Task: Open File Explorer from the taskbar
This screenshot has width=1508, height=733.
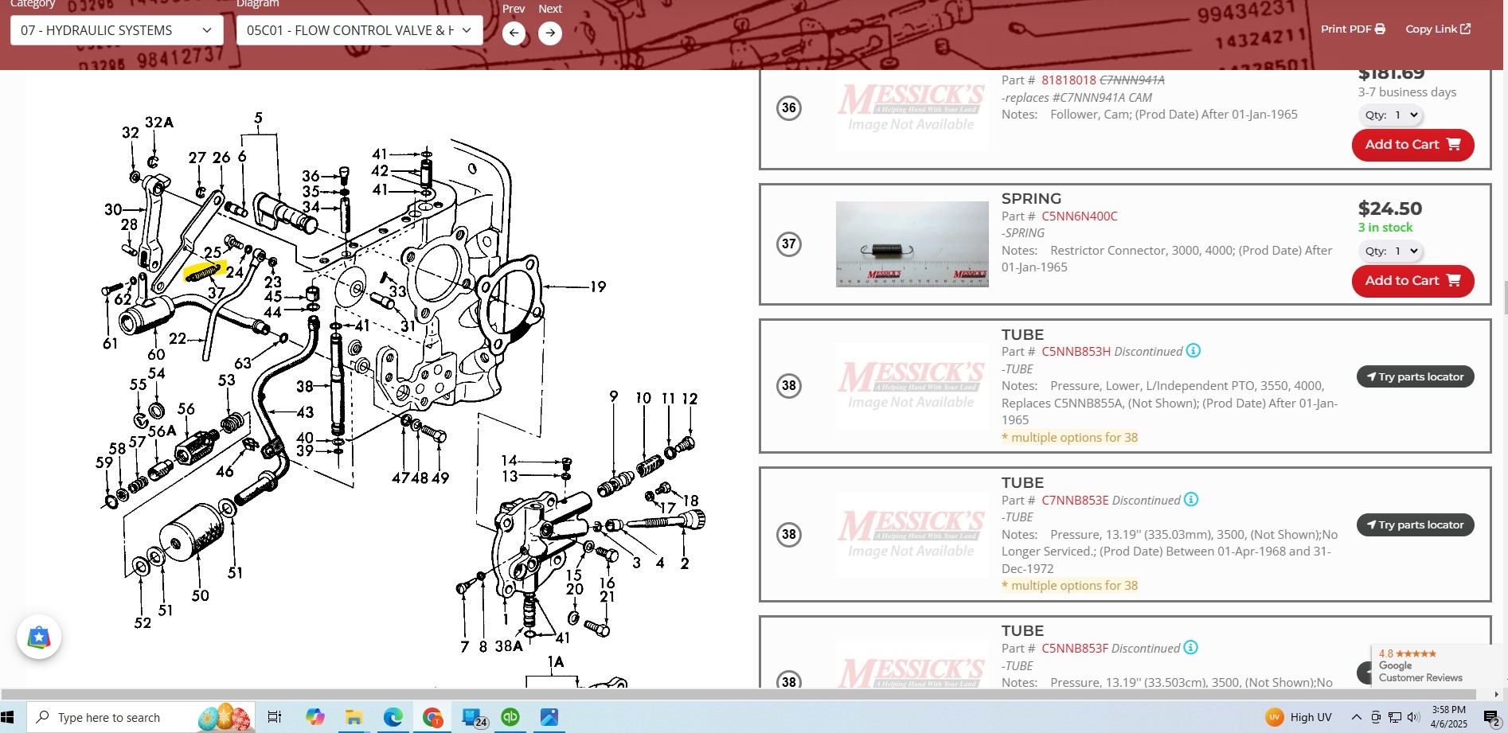Action: click(354, 717)
